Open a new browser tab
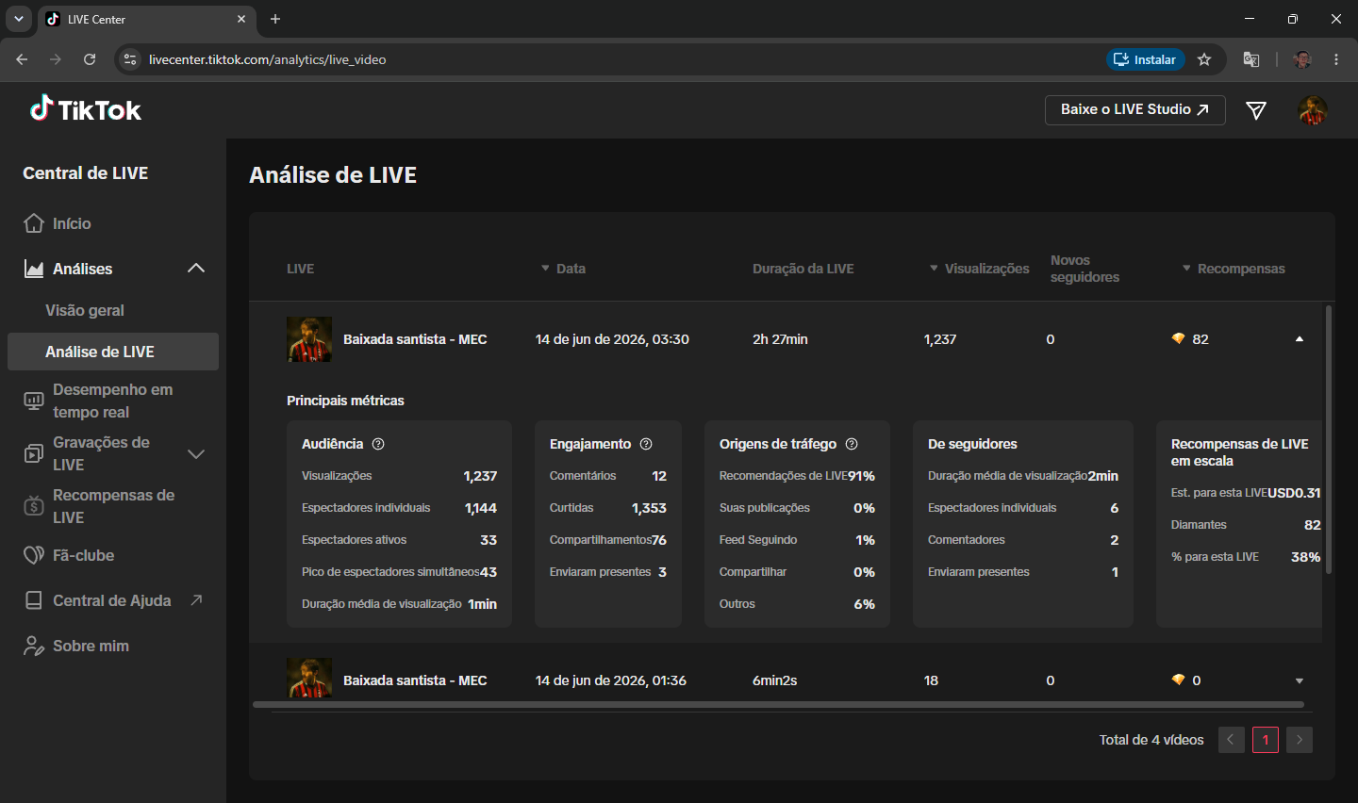This screenshot has height=803, width=1358. tap(275, 19)
